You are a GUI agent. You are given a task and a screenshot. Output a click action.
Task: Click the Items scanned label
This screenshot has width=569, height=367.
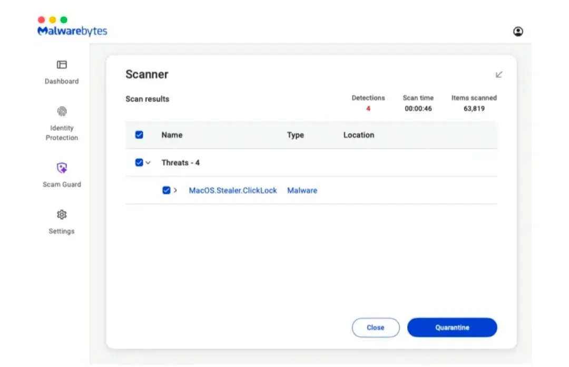point(474,98)
